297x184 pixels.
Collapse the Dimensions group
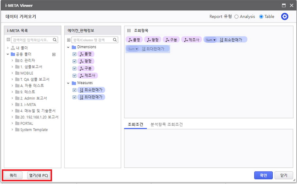(x=69, y=47)
